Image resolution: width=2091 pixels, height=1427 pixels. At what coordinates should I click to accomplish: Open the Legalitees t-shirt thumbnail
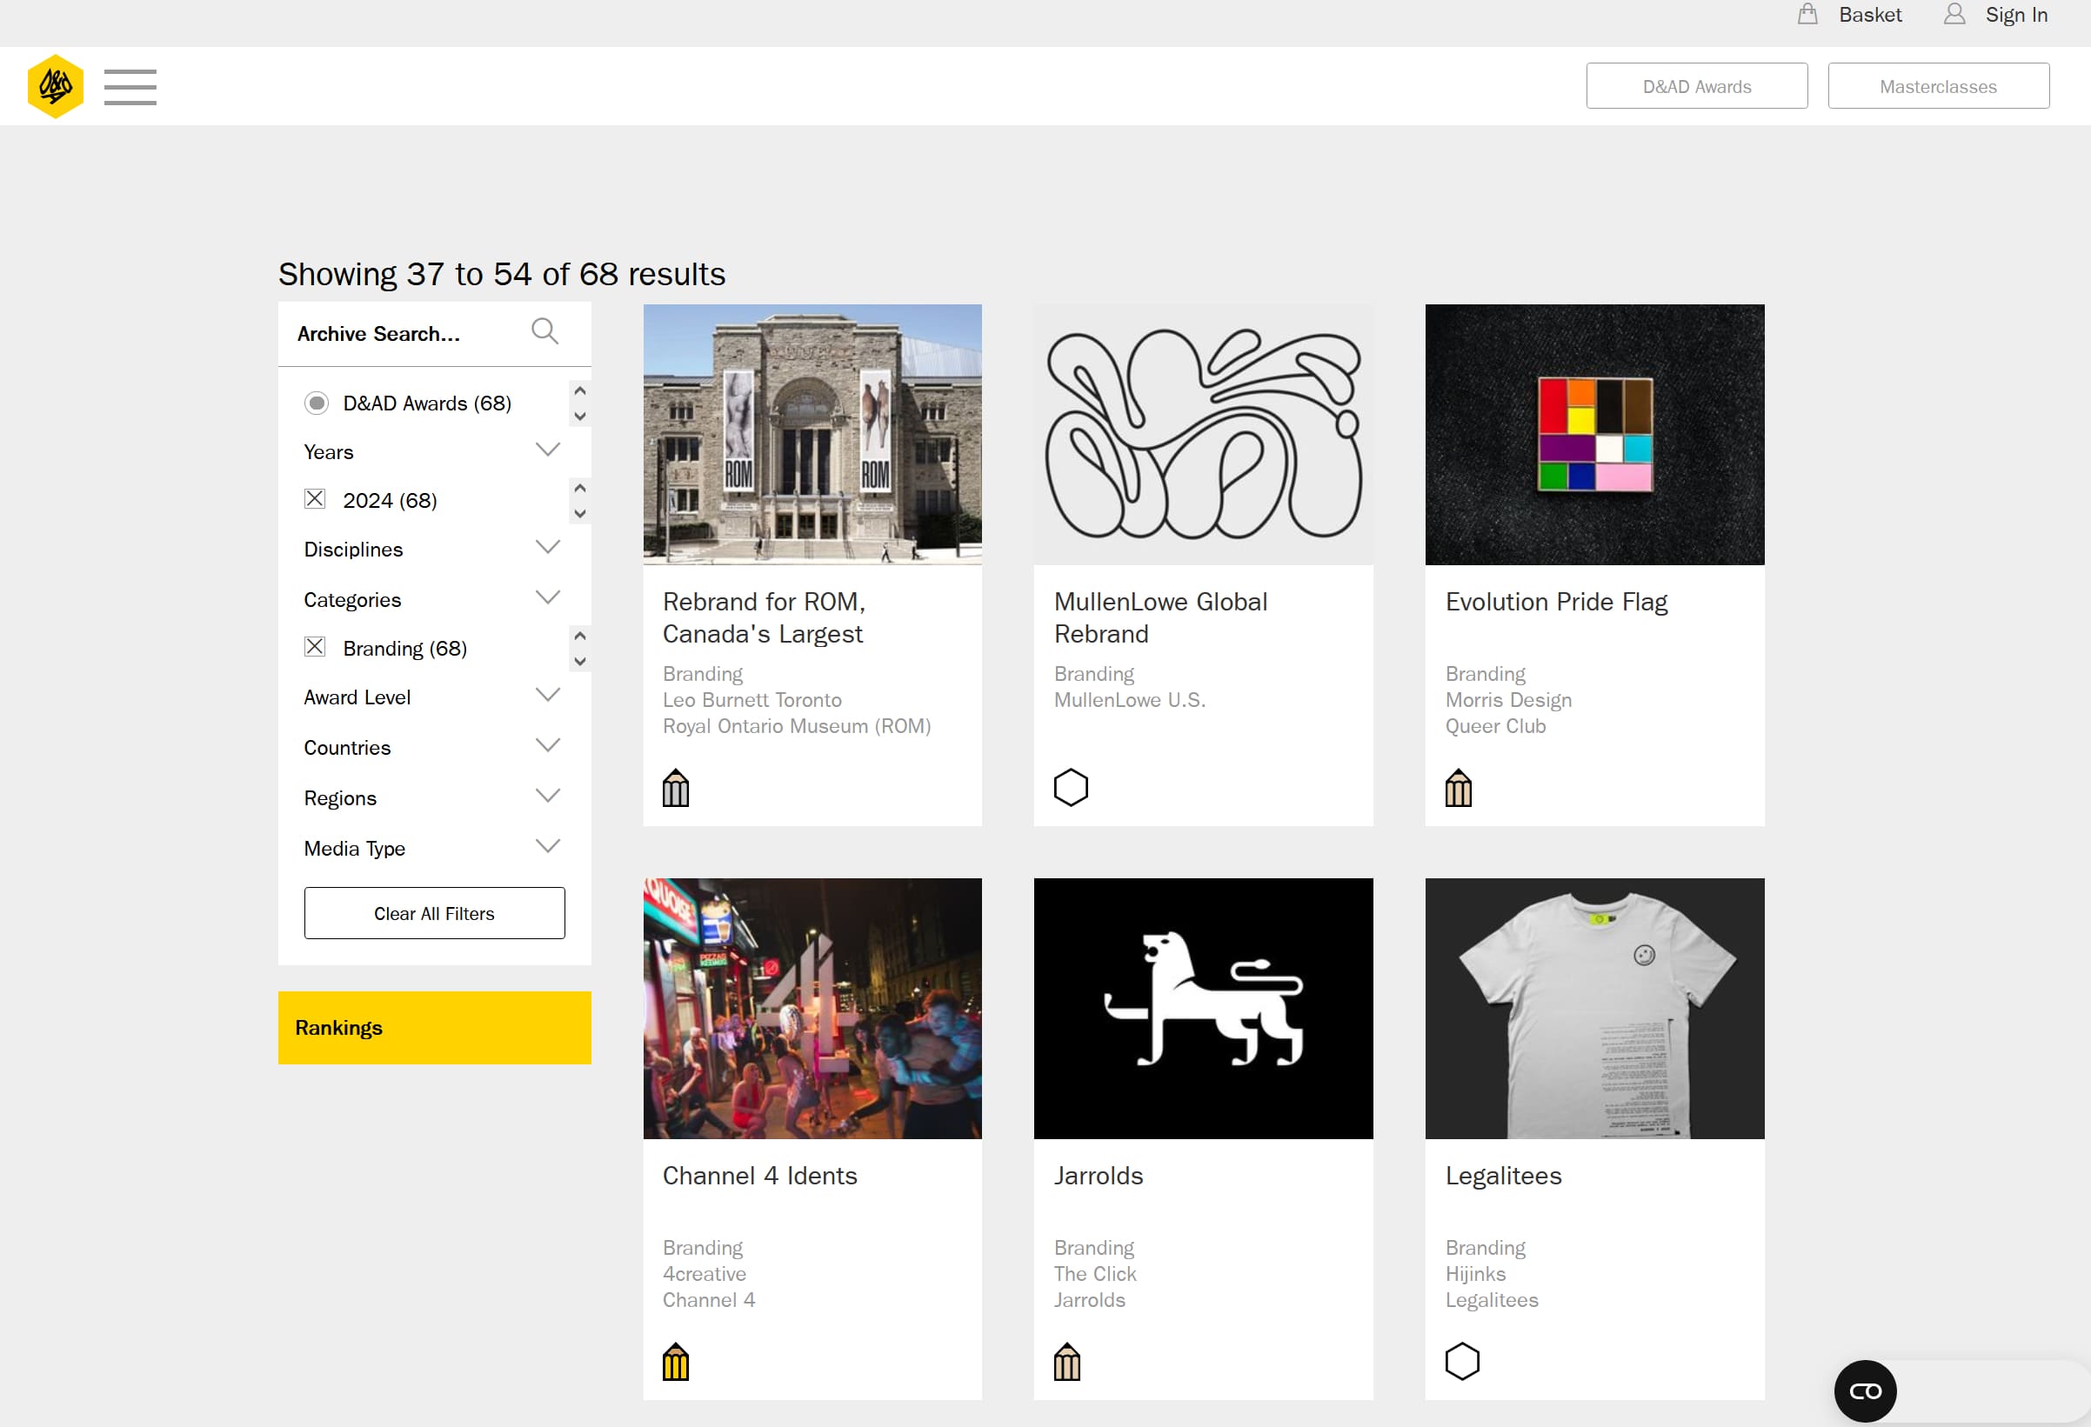[x=1594, y=1008]
